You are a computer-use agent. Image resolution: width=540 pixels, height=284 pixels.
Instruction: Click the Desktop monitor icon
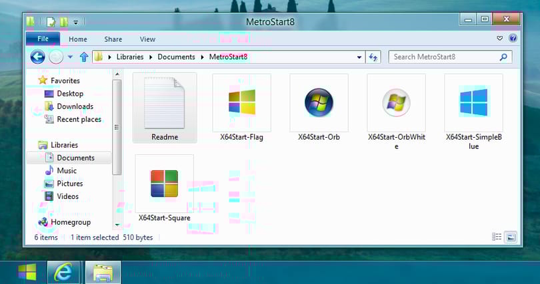click(49, 93)
